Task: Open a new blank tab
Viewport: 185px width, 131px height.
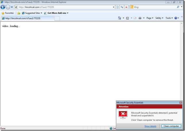Action: point(57,18)
